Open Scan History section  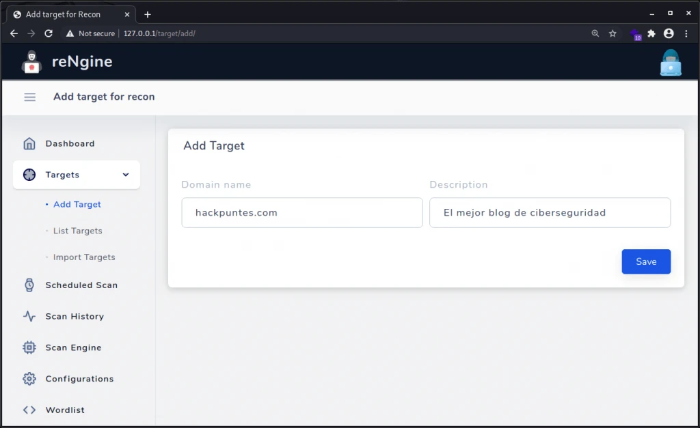(x=75, y=316)
